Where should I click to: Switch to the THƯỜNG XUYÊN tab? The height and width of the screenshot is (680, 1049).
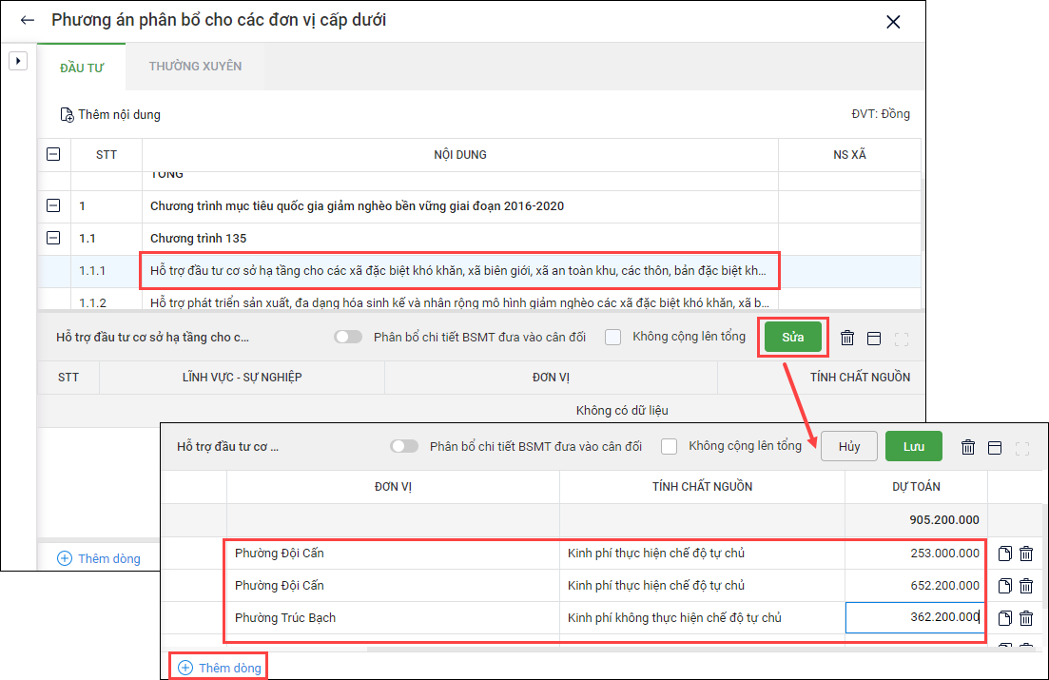click(195, 67)
